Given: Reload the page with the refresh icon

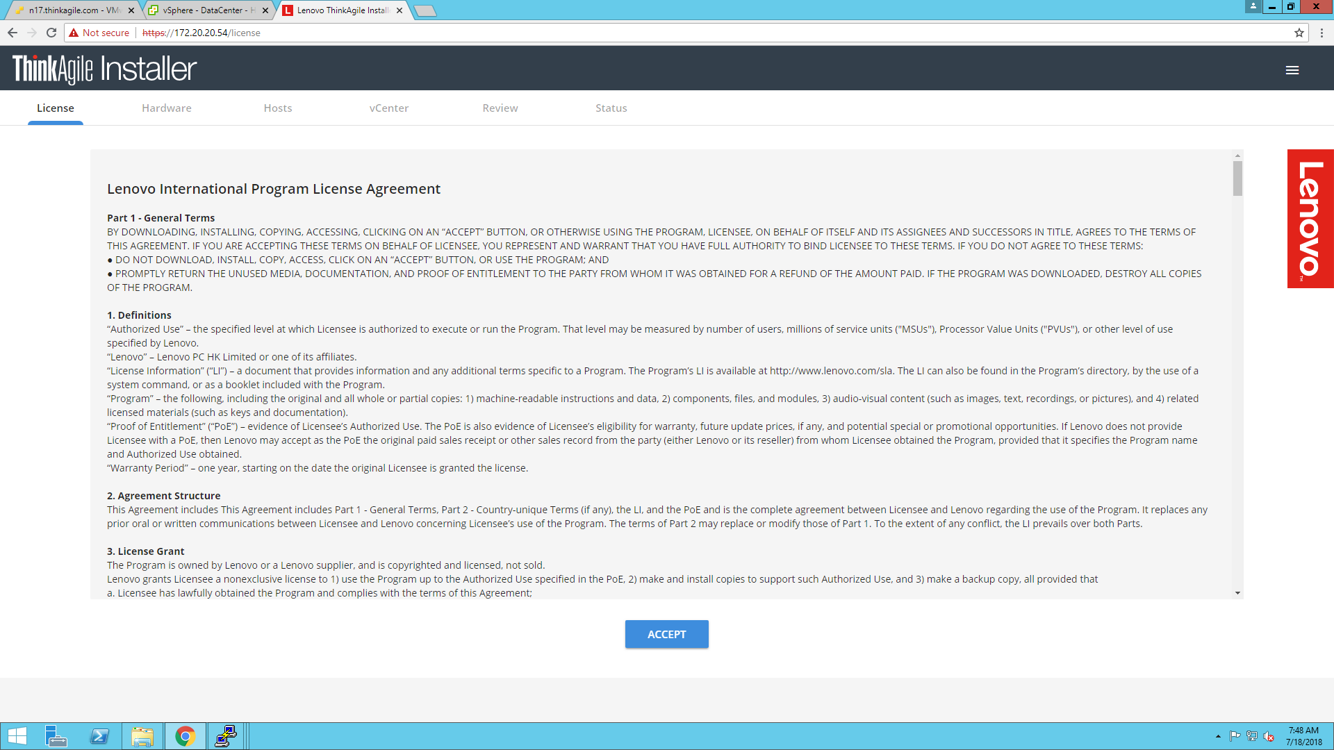Looking at the screenshot, I should tap(51, 33).
